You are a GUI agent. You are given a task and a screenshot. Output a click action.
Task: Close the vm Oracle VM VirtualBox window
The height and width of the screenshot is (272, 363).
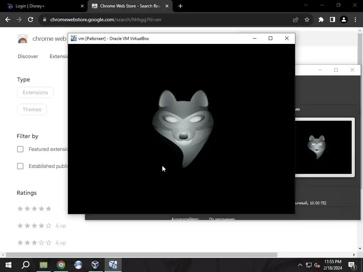(x=286, y=38)
